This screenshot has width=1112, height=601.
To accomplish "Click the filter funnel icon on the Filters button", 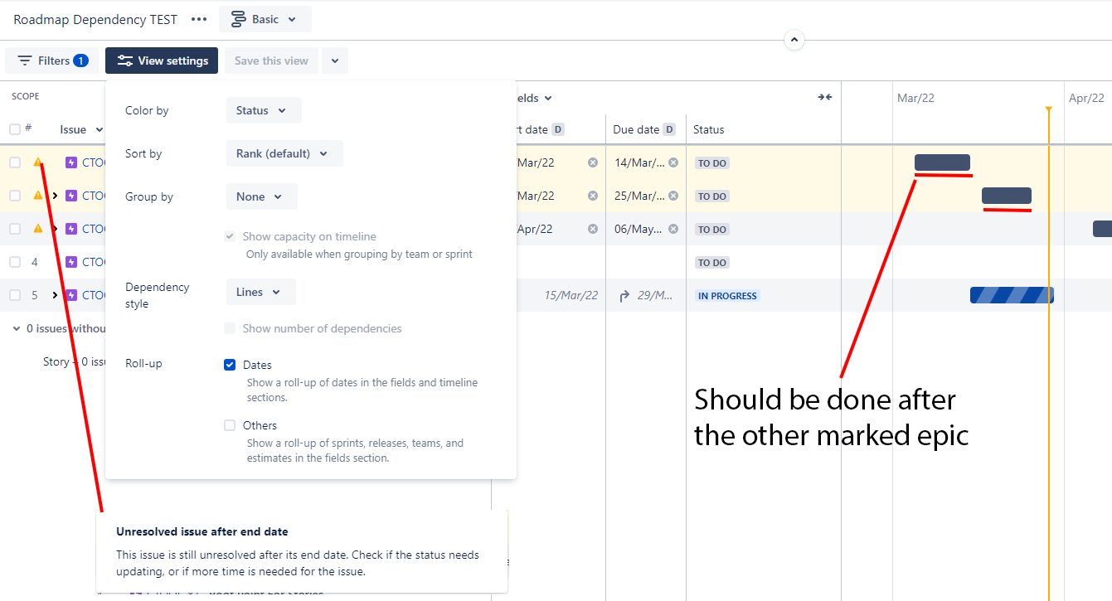I will (x=23, y=60).
